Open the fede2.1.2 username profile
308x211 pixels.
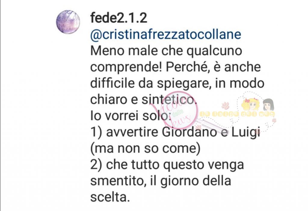click(x=119, y=18)
